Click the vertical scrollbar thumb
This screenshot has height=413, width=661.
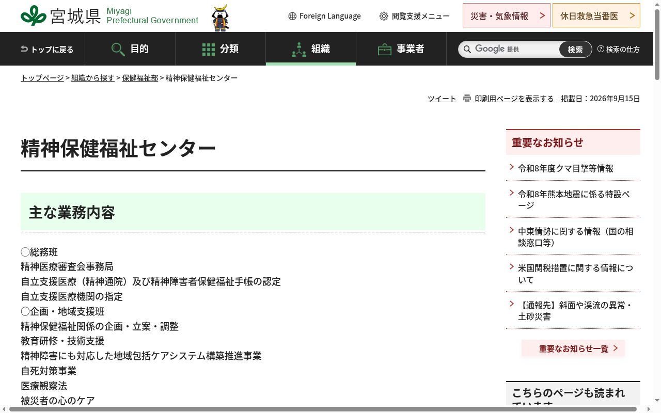coord(657,44)
